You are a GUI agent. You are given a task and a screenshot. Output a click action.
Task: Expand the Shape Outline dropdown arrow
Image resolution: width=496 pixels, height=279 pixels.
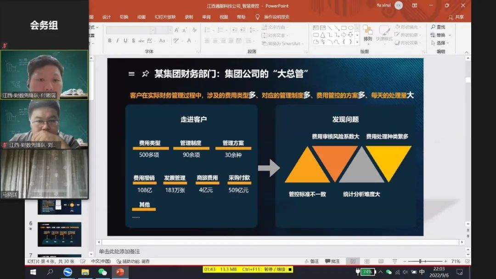(420, 35)
